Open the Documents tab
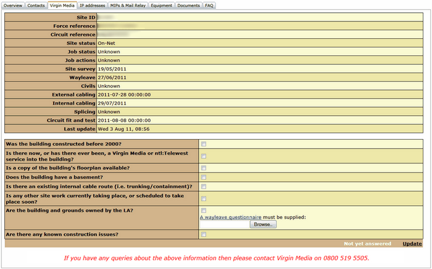 pyautogui.click(x=188, y=5)
